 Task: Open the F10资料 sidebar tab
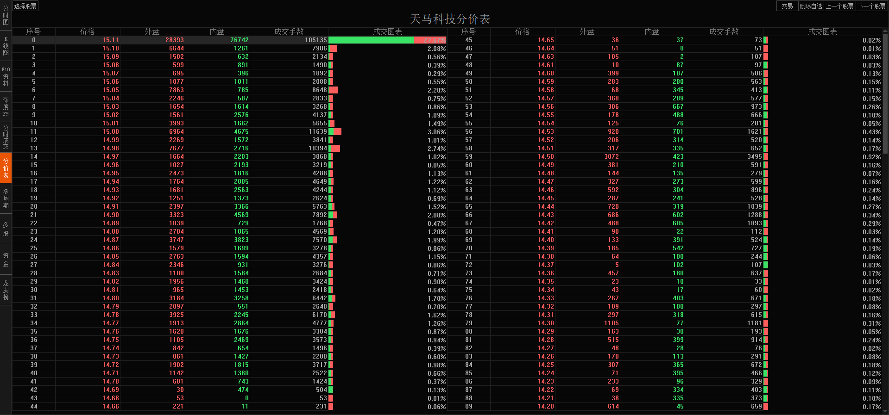pos(6,76)
